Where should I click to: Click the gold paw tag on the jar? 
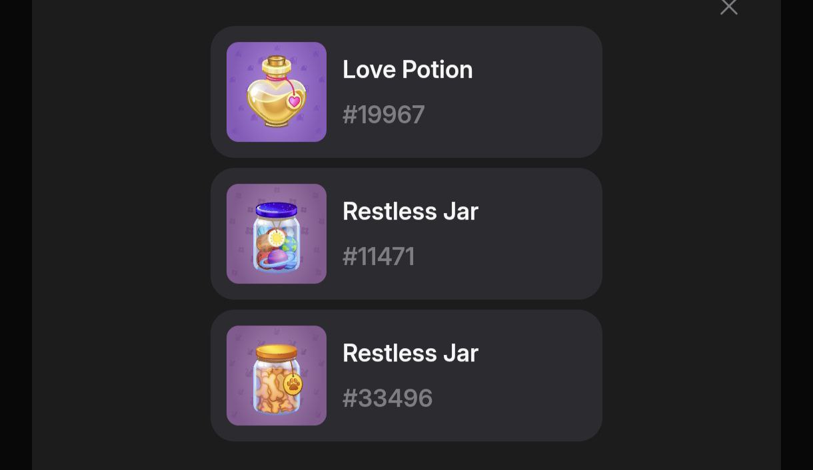pos(293,385)
